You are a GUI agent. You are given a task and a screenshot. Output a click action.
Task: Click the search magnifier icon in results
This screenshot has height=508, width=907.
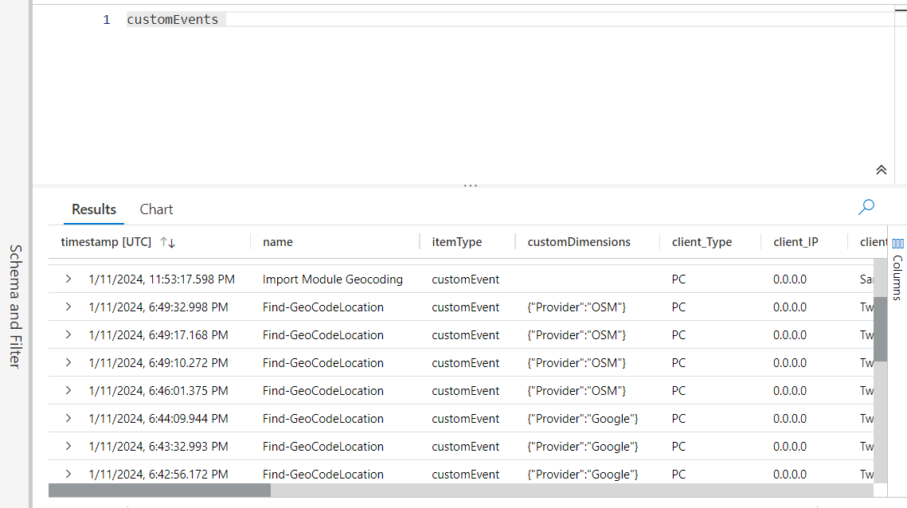[x=866, y=206]
